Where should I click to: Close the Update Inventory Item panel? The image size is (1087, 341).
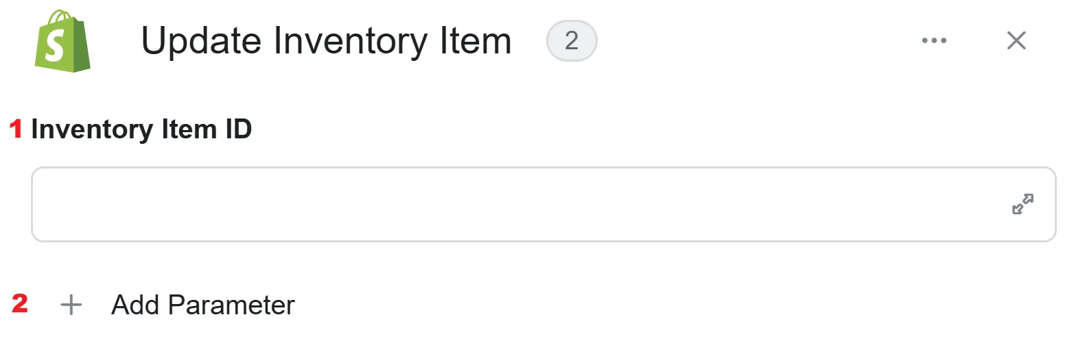[x=1016, y=40]
